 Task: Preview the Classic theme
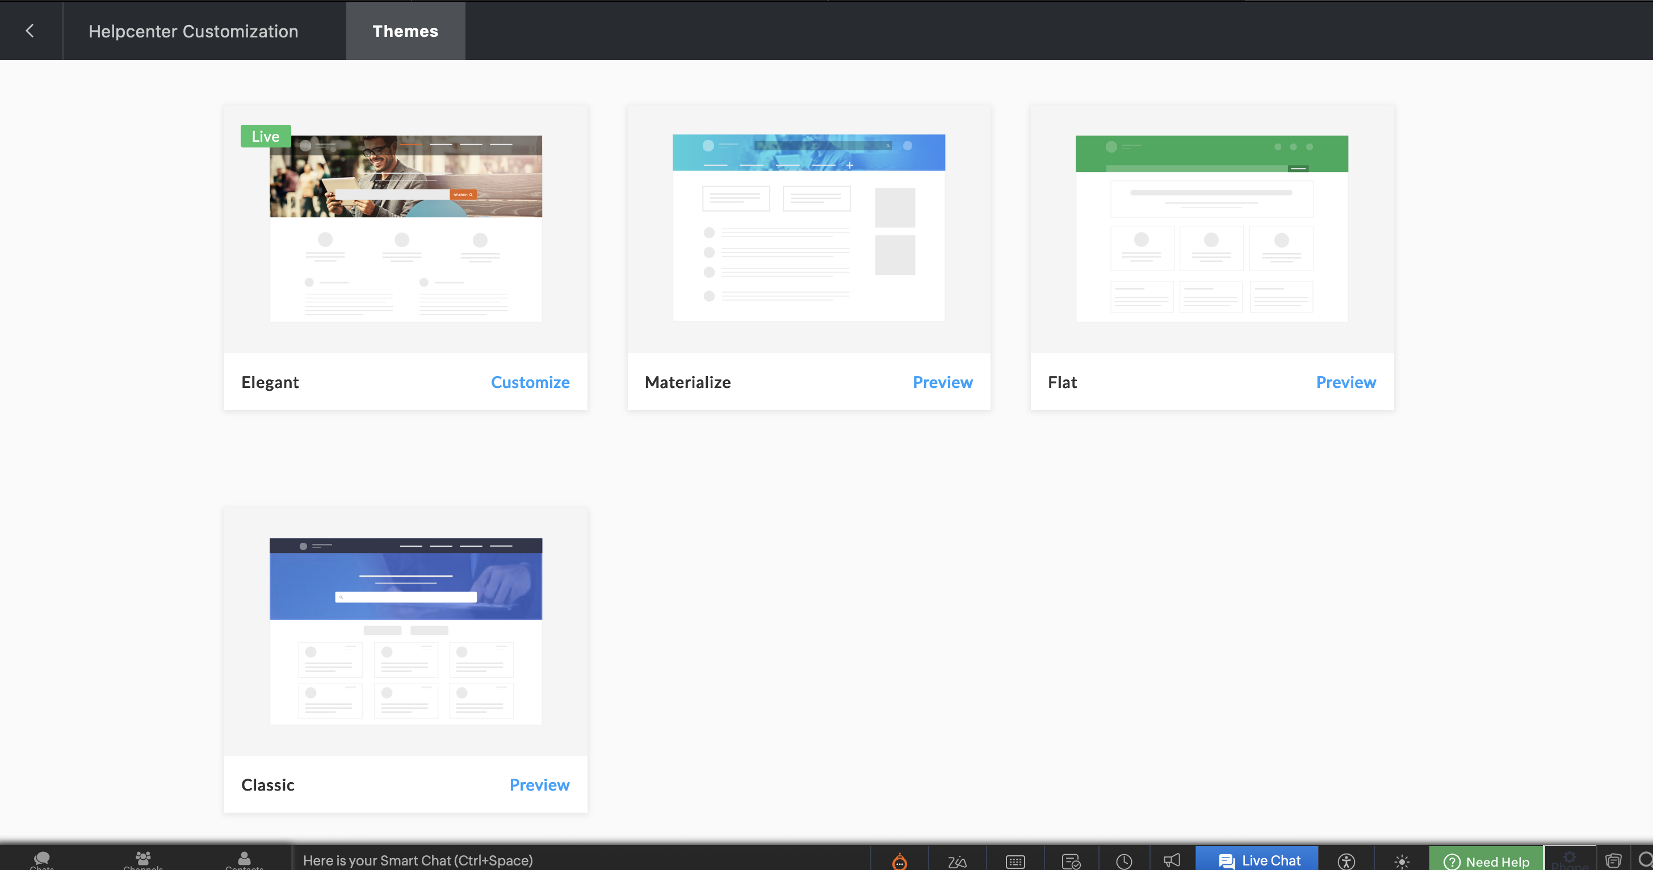click(539, 785)
